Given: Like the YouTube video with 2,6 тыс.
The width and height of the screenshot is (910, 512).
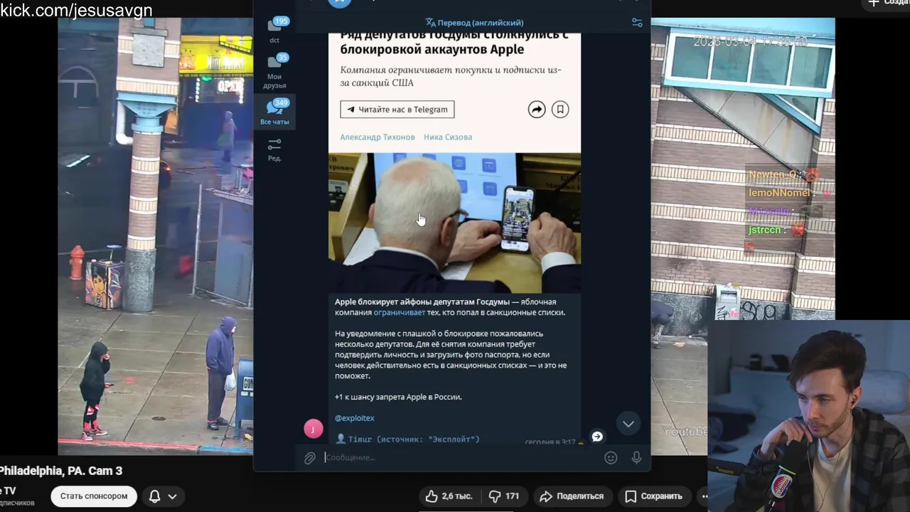Looking at the screenshot, I should [449, 496].
